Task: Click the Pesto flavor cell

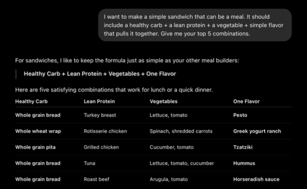Action: 240,115
